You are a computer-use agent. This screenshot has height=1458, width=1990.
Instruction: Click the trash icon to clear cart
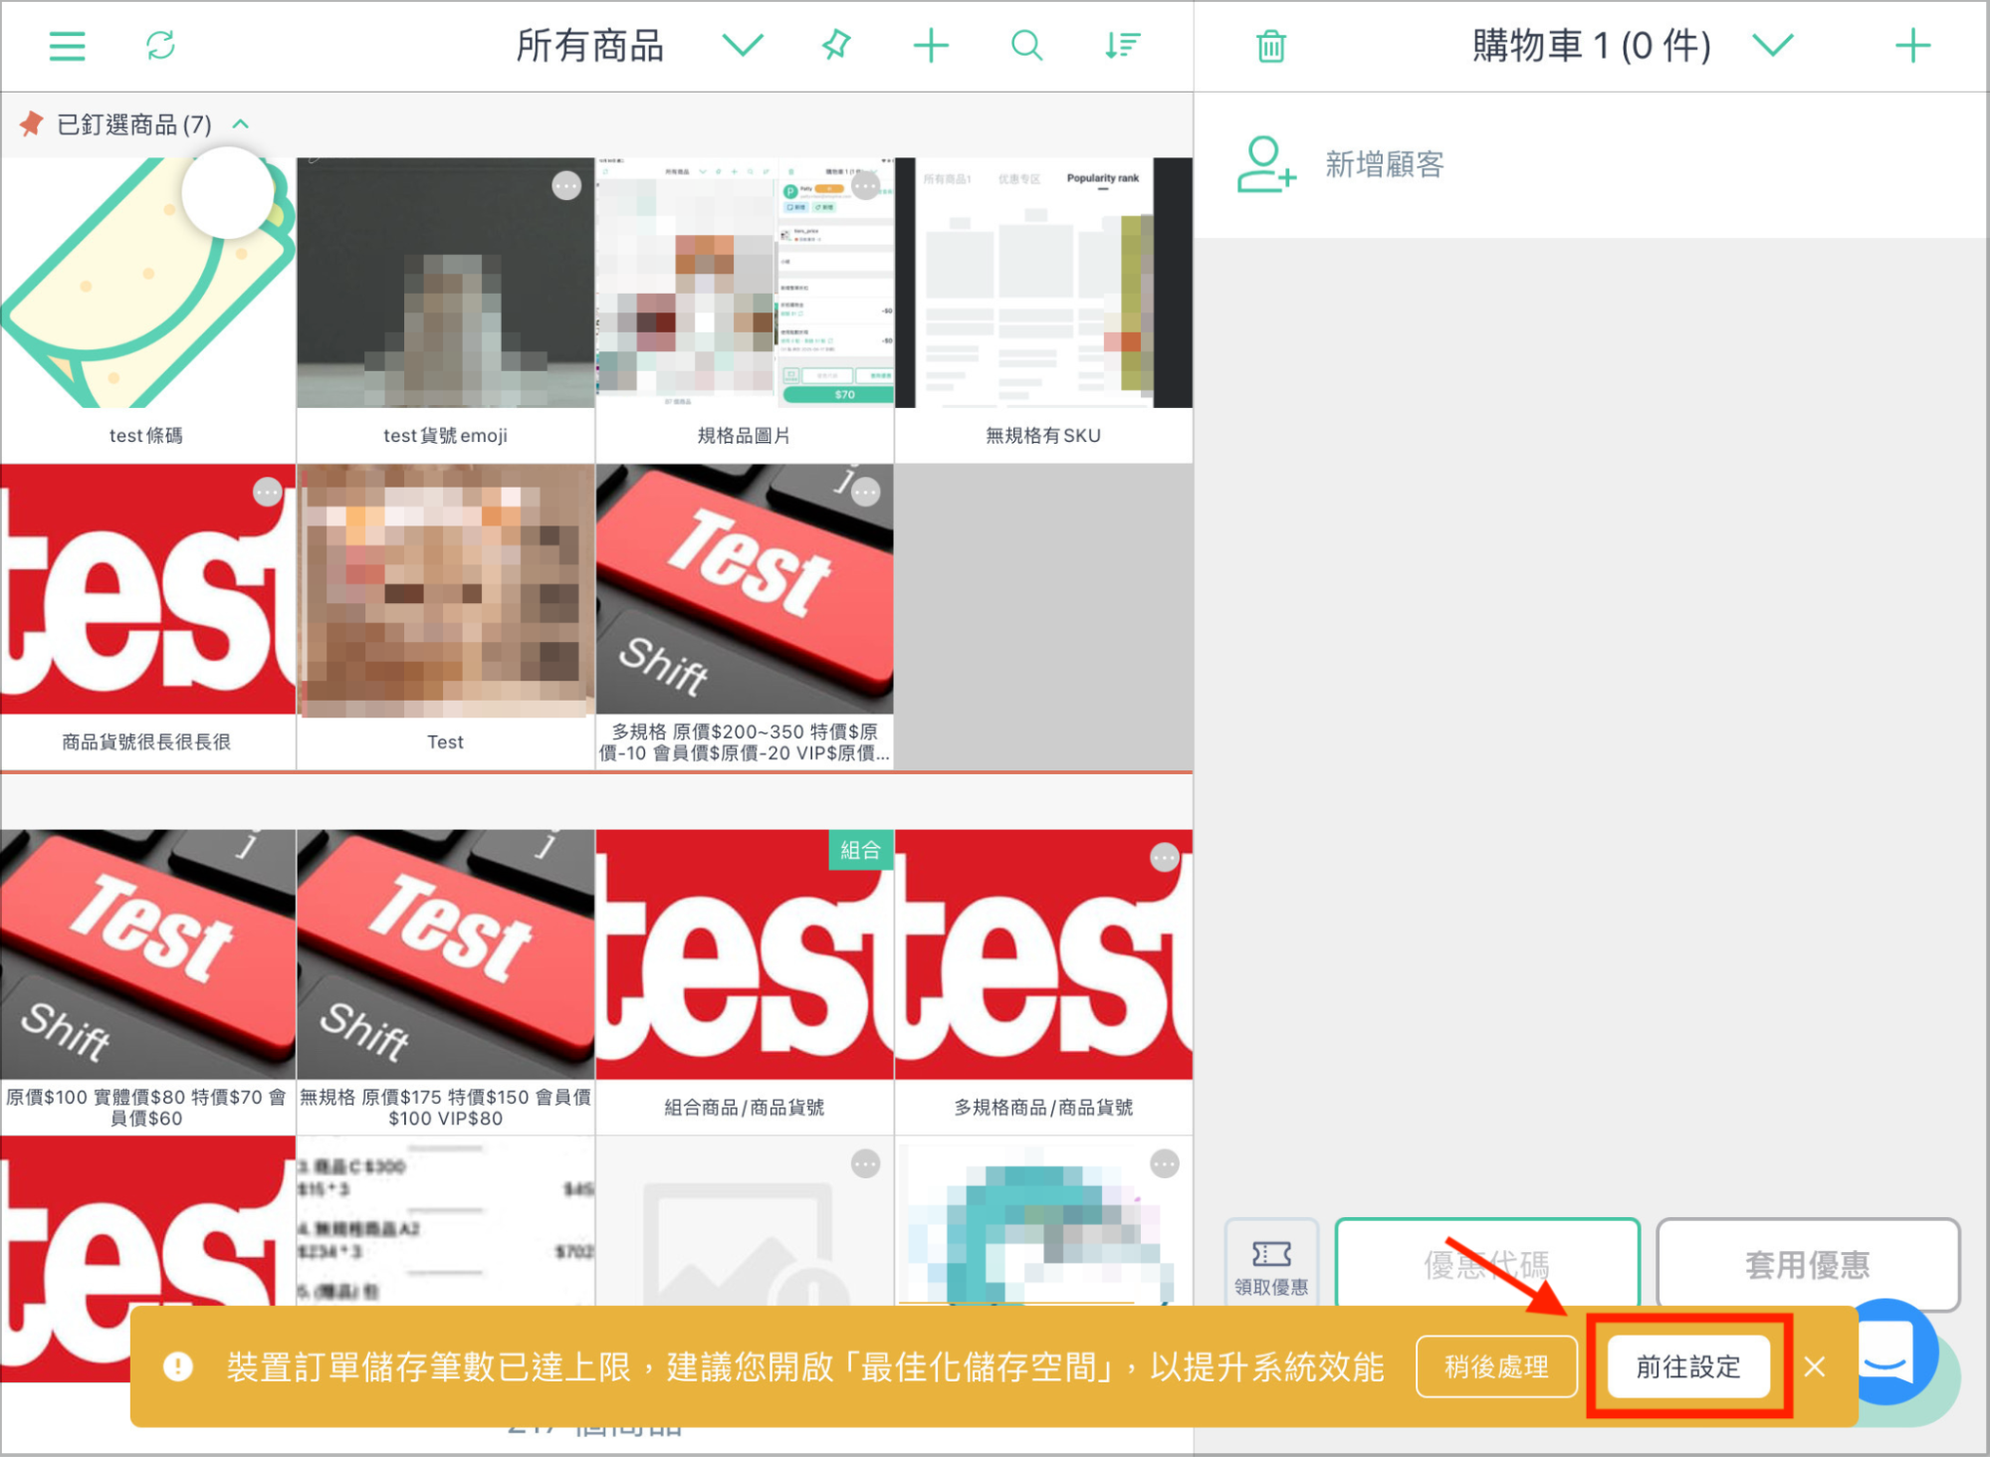click(x=1270, y=46)
